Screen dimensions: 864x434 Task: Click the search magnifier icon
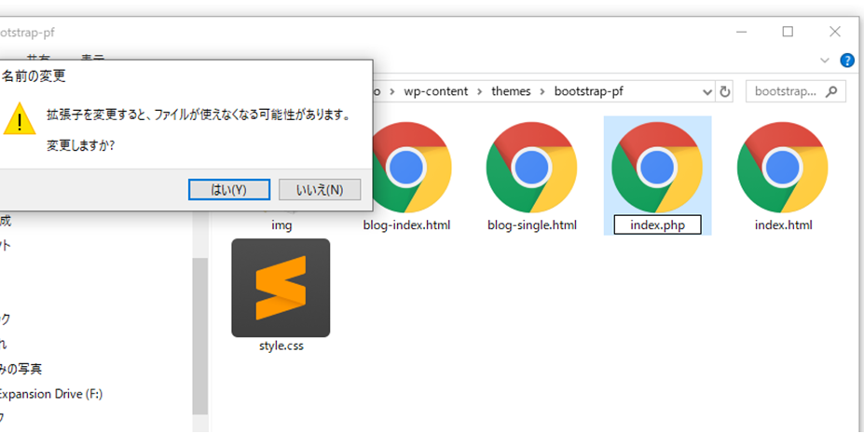pyautogui.click(x=832, y=91)
